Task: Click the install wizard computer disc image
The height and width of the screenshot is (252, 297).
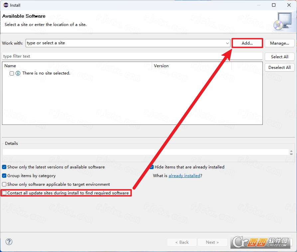Action: pyautogui.click(x=283, y=21)
